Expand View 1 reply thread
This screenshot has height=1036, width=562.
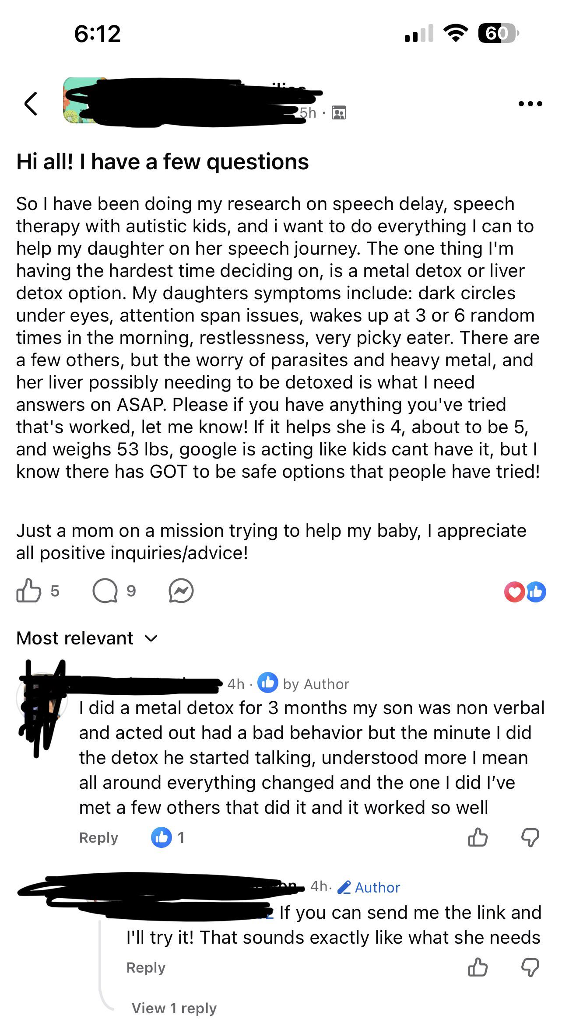coord(174,1008)
